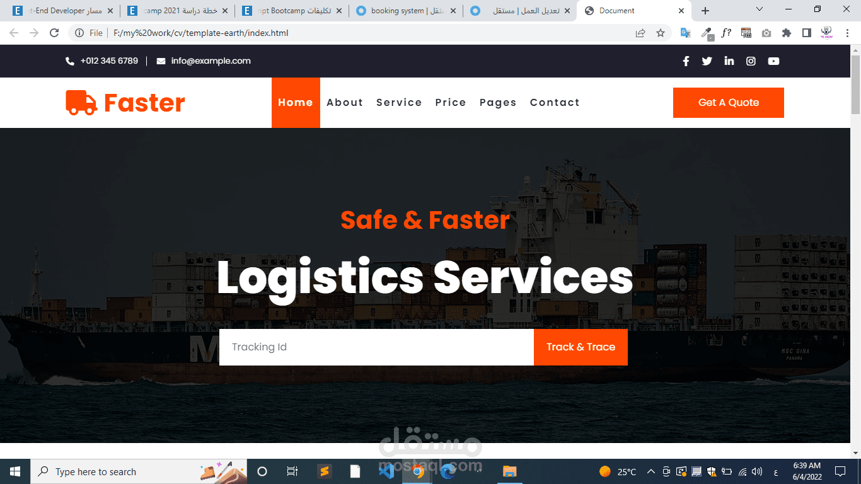Open the Instagram social icon

(751, 61)
